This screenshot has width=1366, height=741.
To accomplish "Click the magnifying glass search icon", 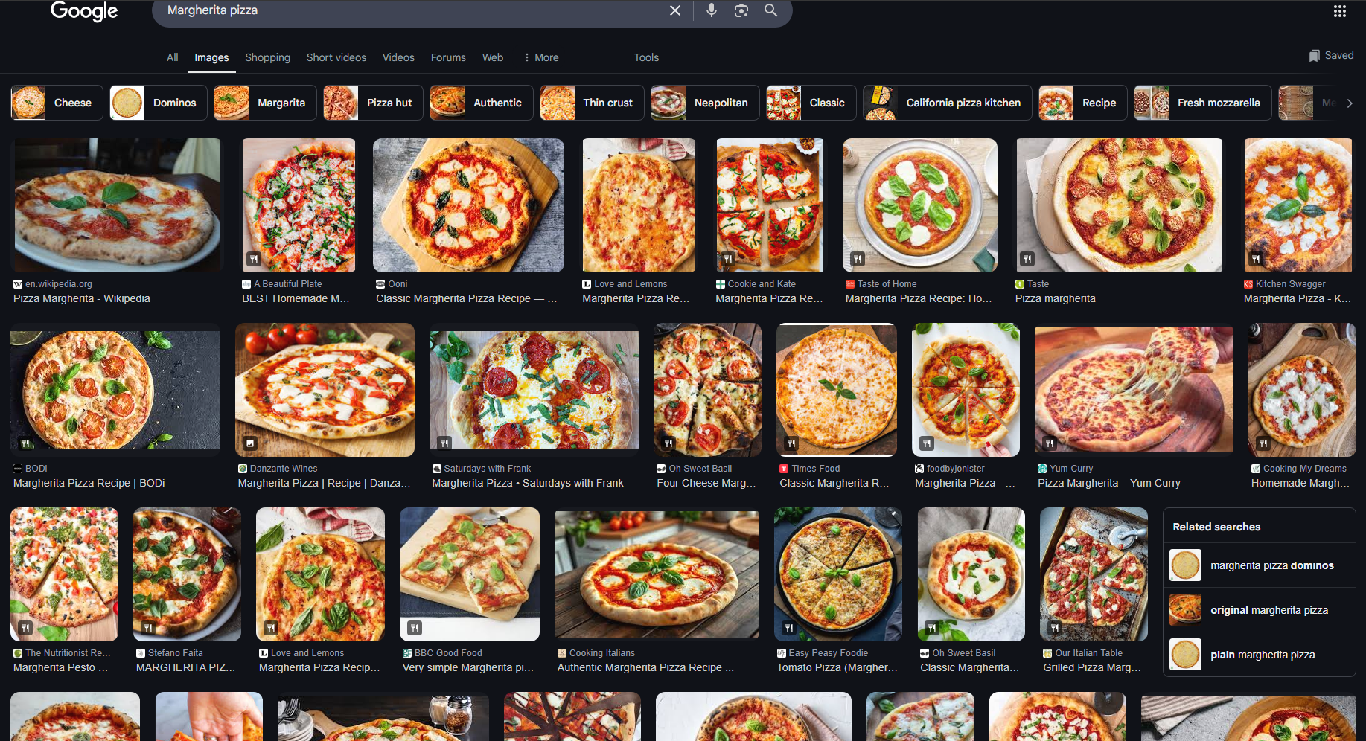I will (x=771, y=10).
